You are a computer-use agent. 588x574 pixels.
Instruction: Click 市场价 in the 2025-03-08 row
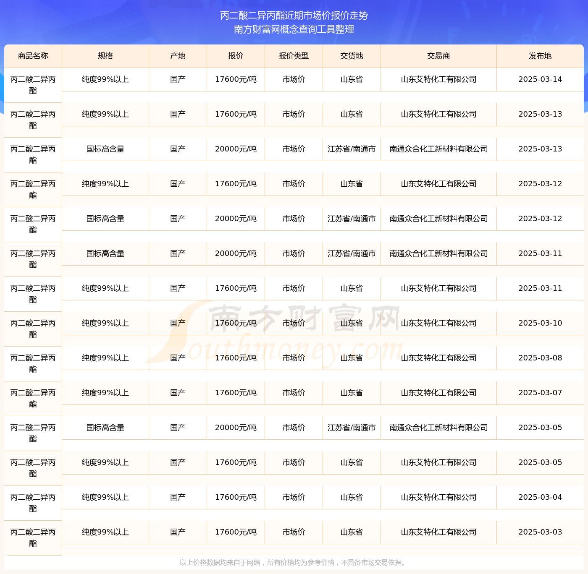pos(294,358)
